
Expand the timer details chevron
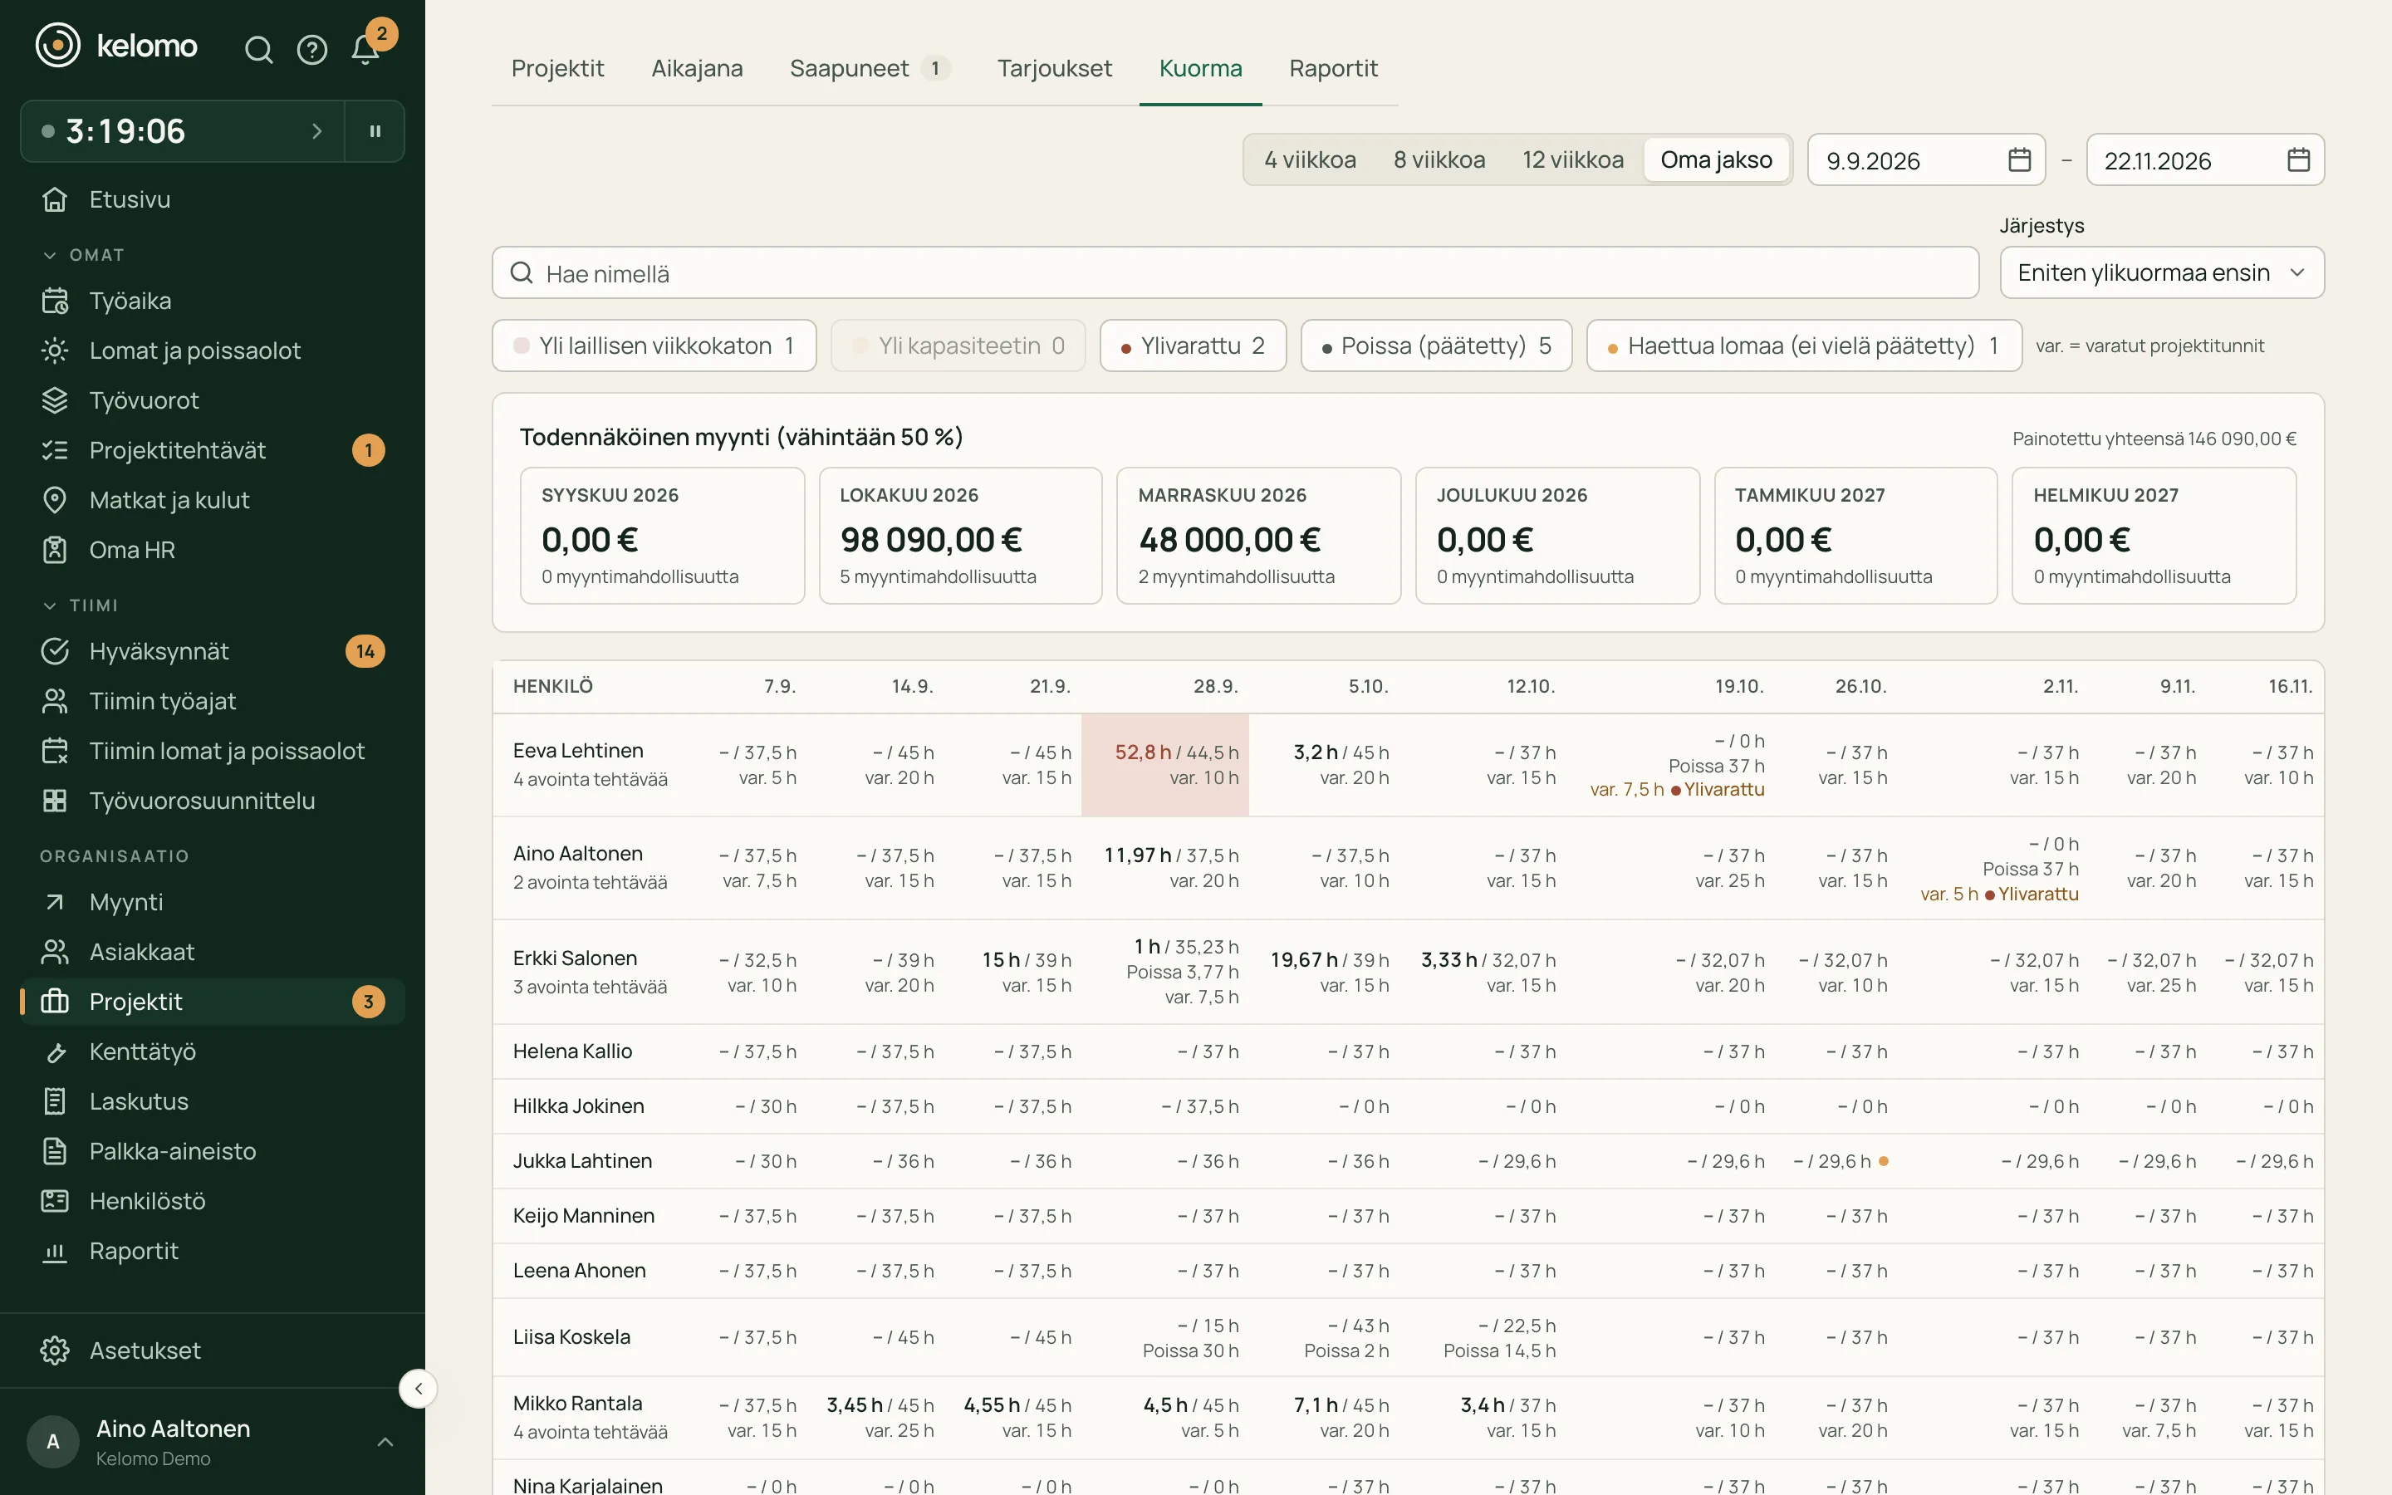[x=316, y=130]
